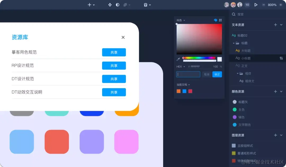Add a new color to 颜色资源
This screenshot has width=286, height=167.
point(275,92)
